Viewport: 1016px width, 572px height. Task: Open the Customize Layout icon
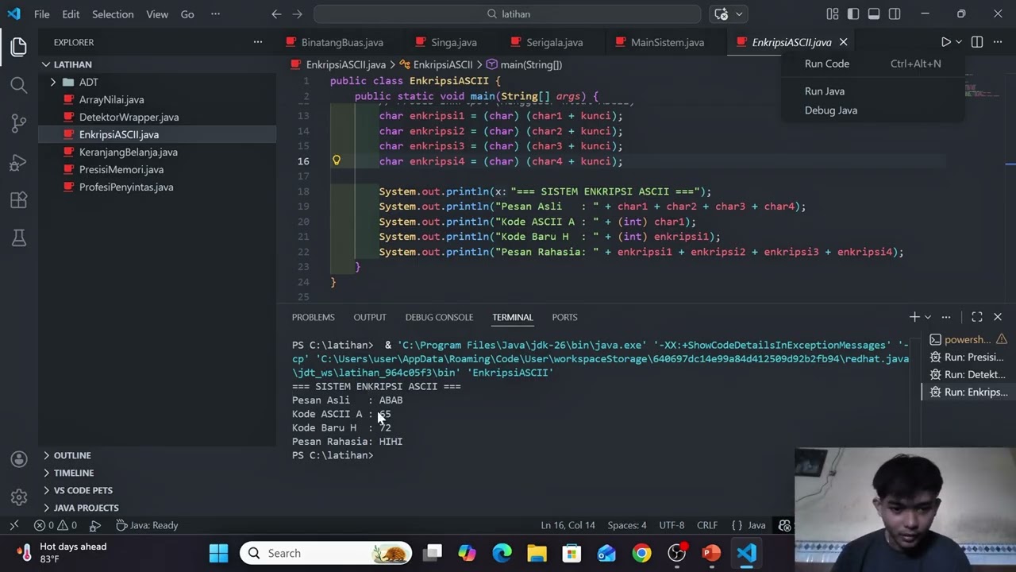pos(833,14)
